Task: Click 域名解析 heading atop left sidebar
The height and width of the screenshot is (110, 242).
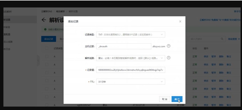Action: click(7, 12)
